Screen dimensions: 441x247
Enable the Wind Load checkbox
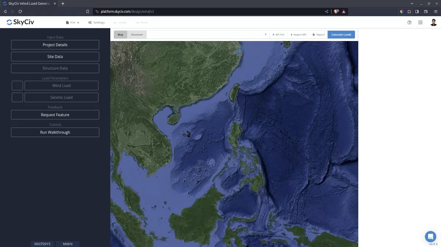pyautogui.click(x=17, y=85)
